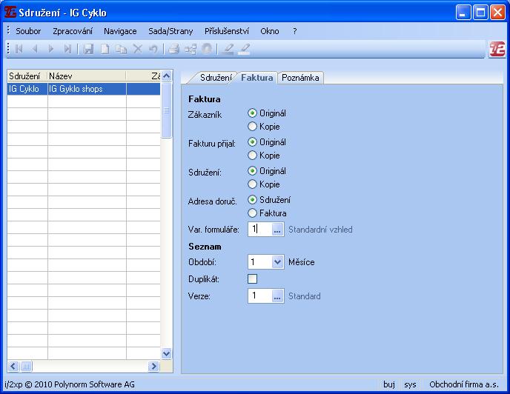
Task: Switch to the Faktura tab
Action: (x=257, y=78)
